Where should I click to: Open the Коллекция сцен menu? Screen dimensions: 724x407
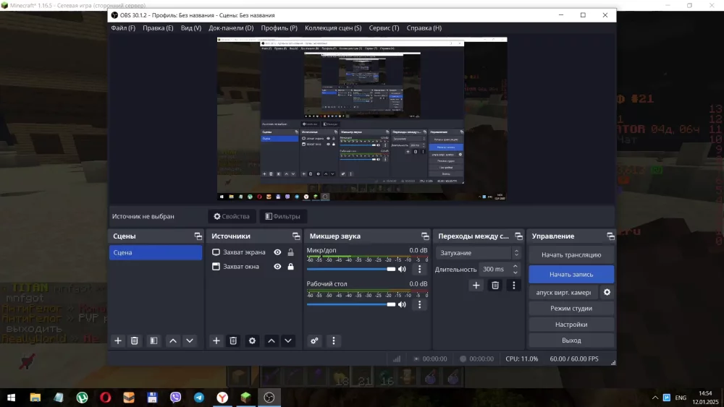pyautogui.click(x=333, y=27)
